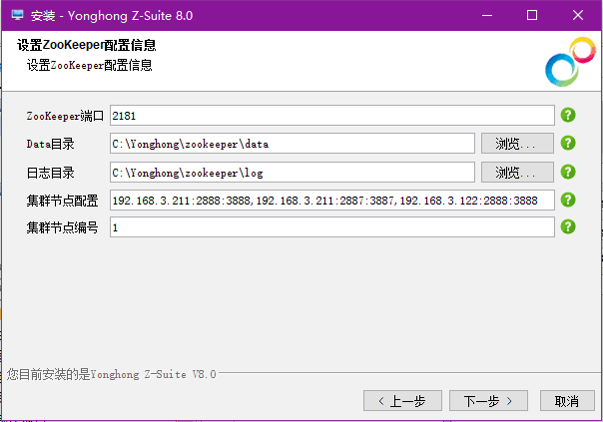603x422 pixels.
Task: Click the Yonghong logo in the header
Action: pyautogui.click(x=570, y=62)
